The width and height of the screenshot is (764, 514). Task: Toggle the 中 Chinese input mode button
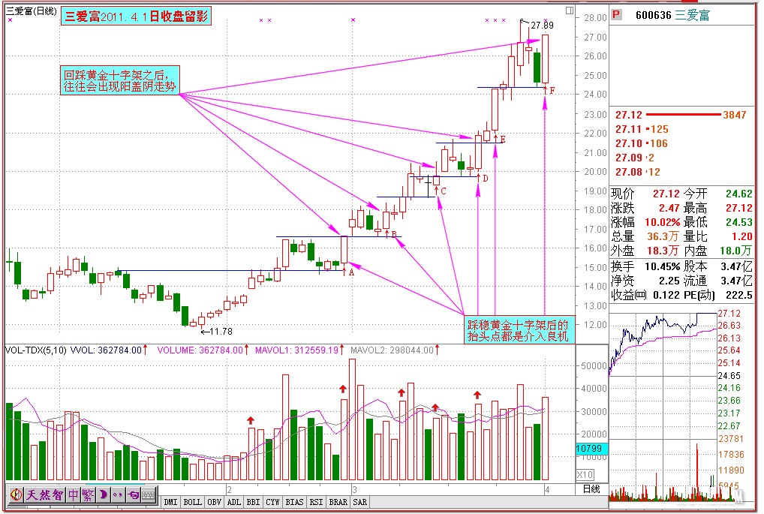click(x=74, y=494)
